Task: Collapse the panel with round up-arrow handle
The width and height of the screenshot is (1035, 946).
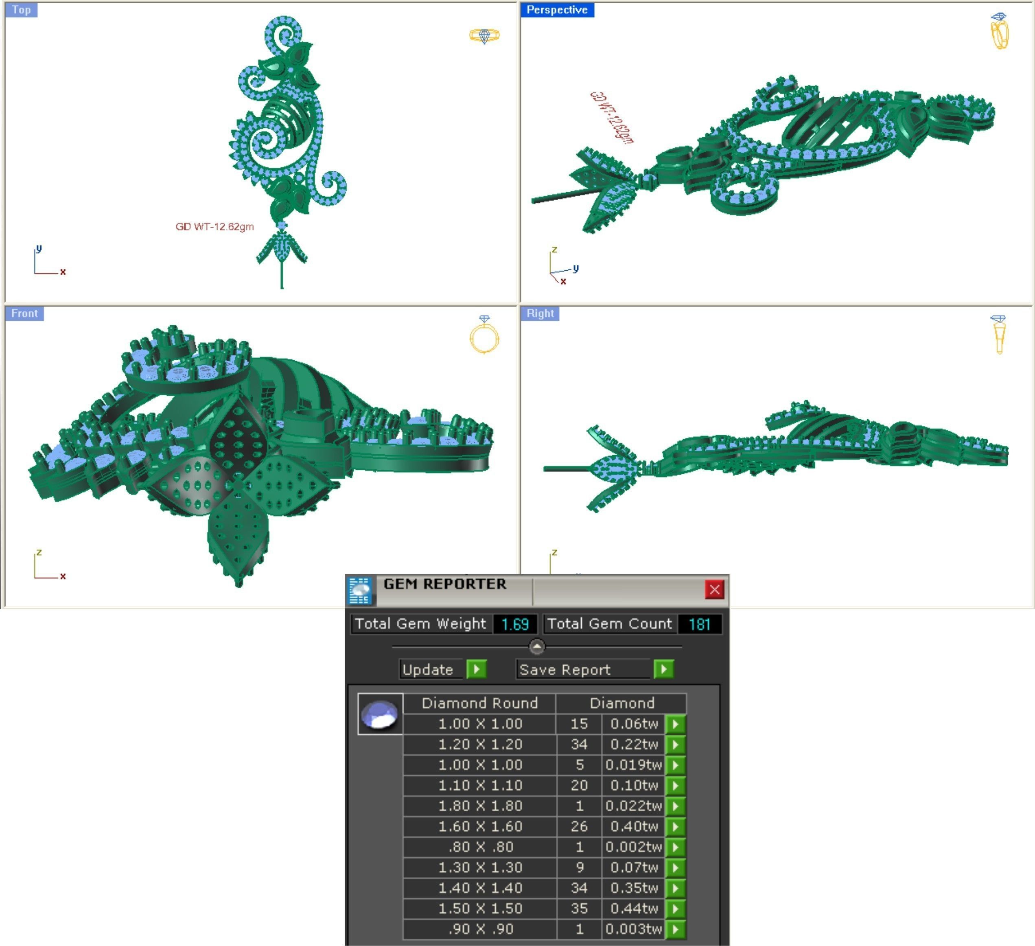Action: pos(536,646)
